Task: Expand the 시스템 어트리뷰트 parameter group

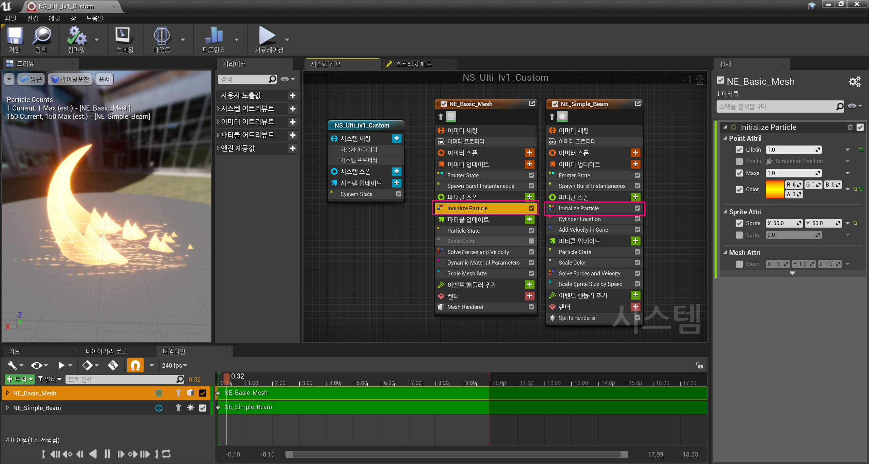Action: [219, 109]
